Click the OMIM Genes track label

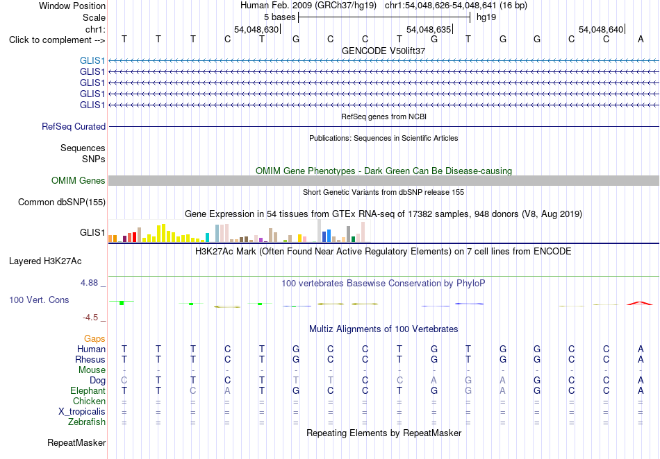point(78,180)
